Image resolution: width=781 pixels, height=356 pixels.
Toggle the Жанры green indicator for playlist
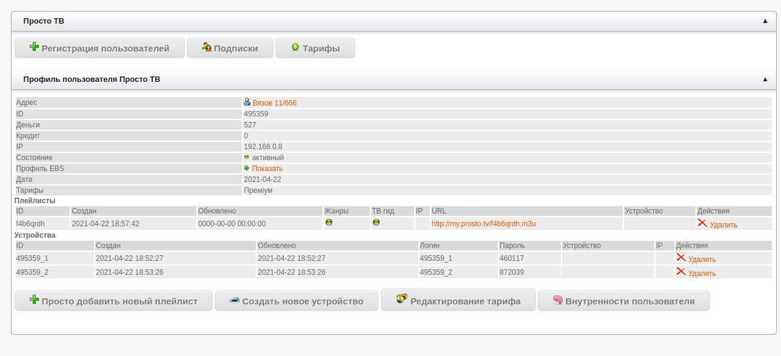tap(329, 223)
